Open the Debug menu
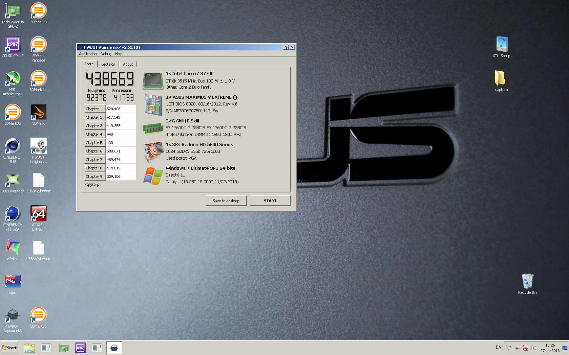 [106, 54]
